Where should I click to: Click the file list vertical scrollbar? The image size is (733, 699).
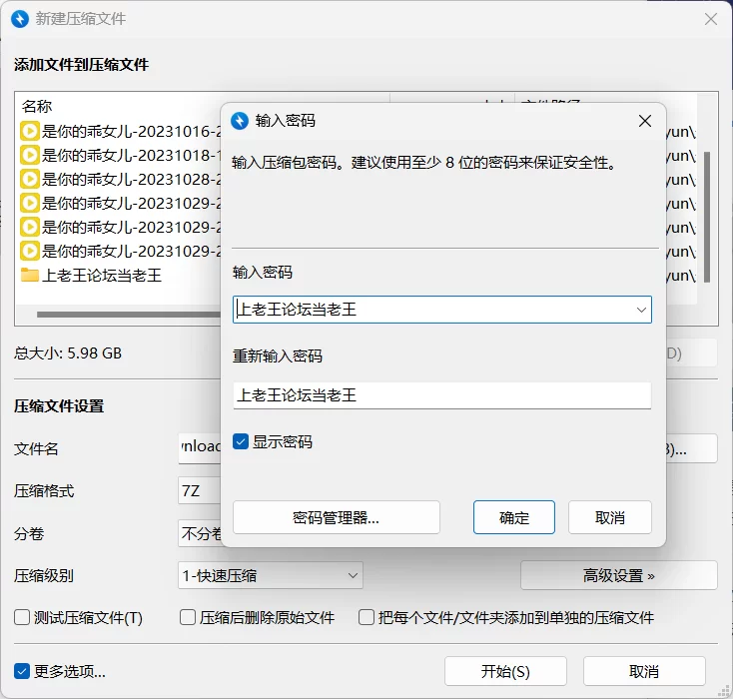tap(707, 217)
